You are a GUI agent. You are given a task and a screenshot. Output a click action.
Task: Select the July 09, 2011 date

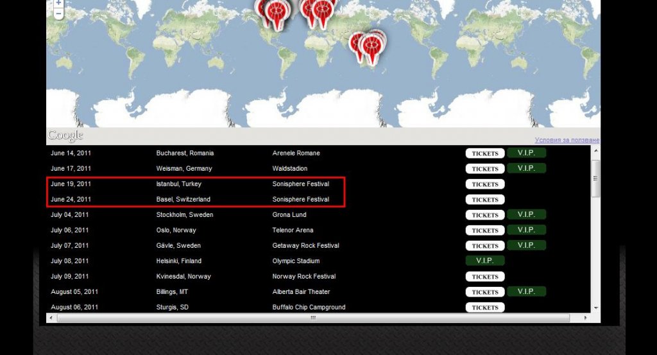coord(69,277)
